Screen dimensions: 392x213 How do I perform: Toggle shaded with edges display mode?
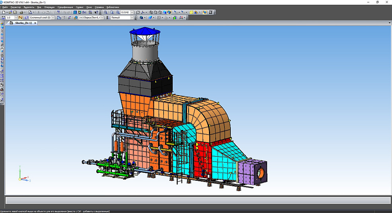169,12
